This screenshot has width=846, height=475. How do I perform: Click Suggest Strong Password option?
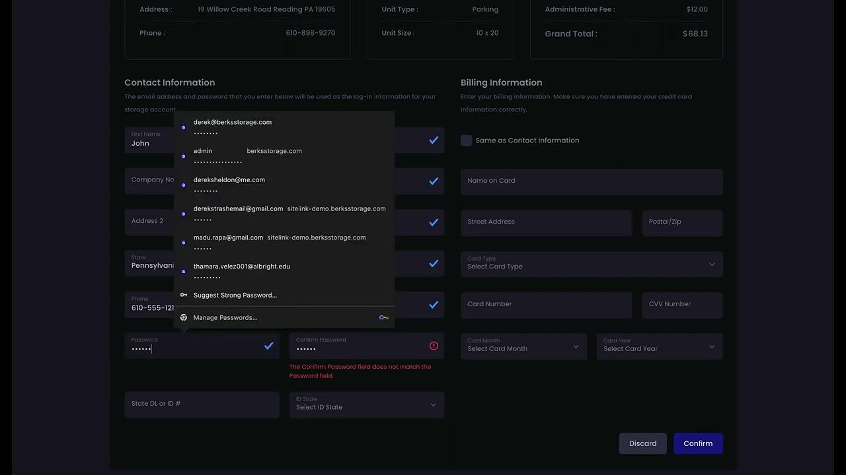pyautogui.click(x=284, y=295)
